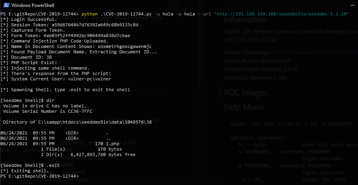Click 'Found Payload Document Name' line
This screenshot has height=185, width=358.
(x=79, y=52)
